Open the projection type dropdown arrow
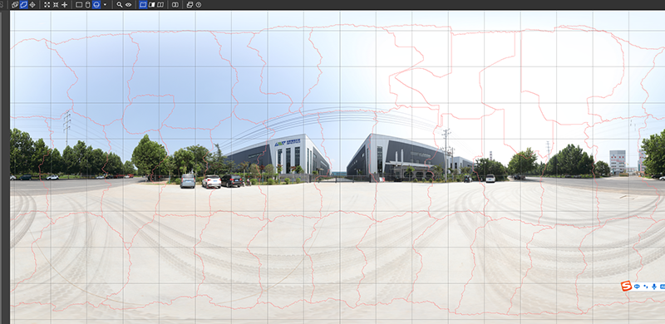The width and height of the screenshot is (665, 324). click(x=105, y=5)
